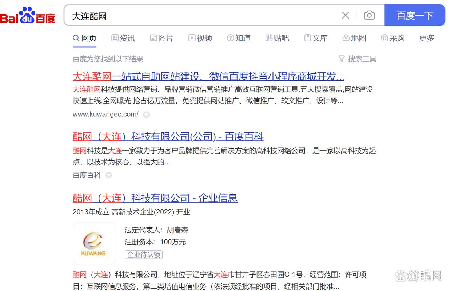The image size is (451, 291).
Task: Expand the 更多 menu
Action: pos(427,38)
